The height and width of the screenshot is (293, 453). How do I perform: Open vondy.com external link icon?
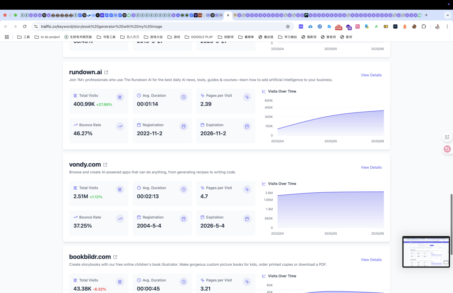[105, 165]
